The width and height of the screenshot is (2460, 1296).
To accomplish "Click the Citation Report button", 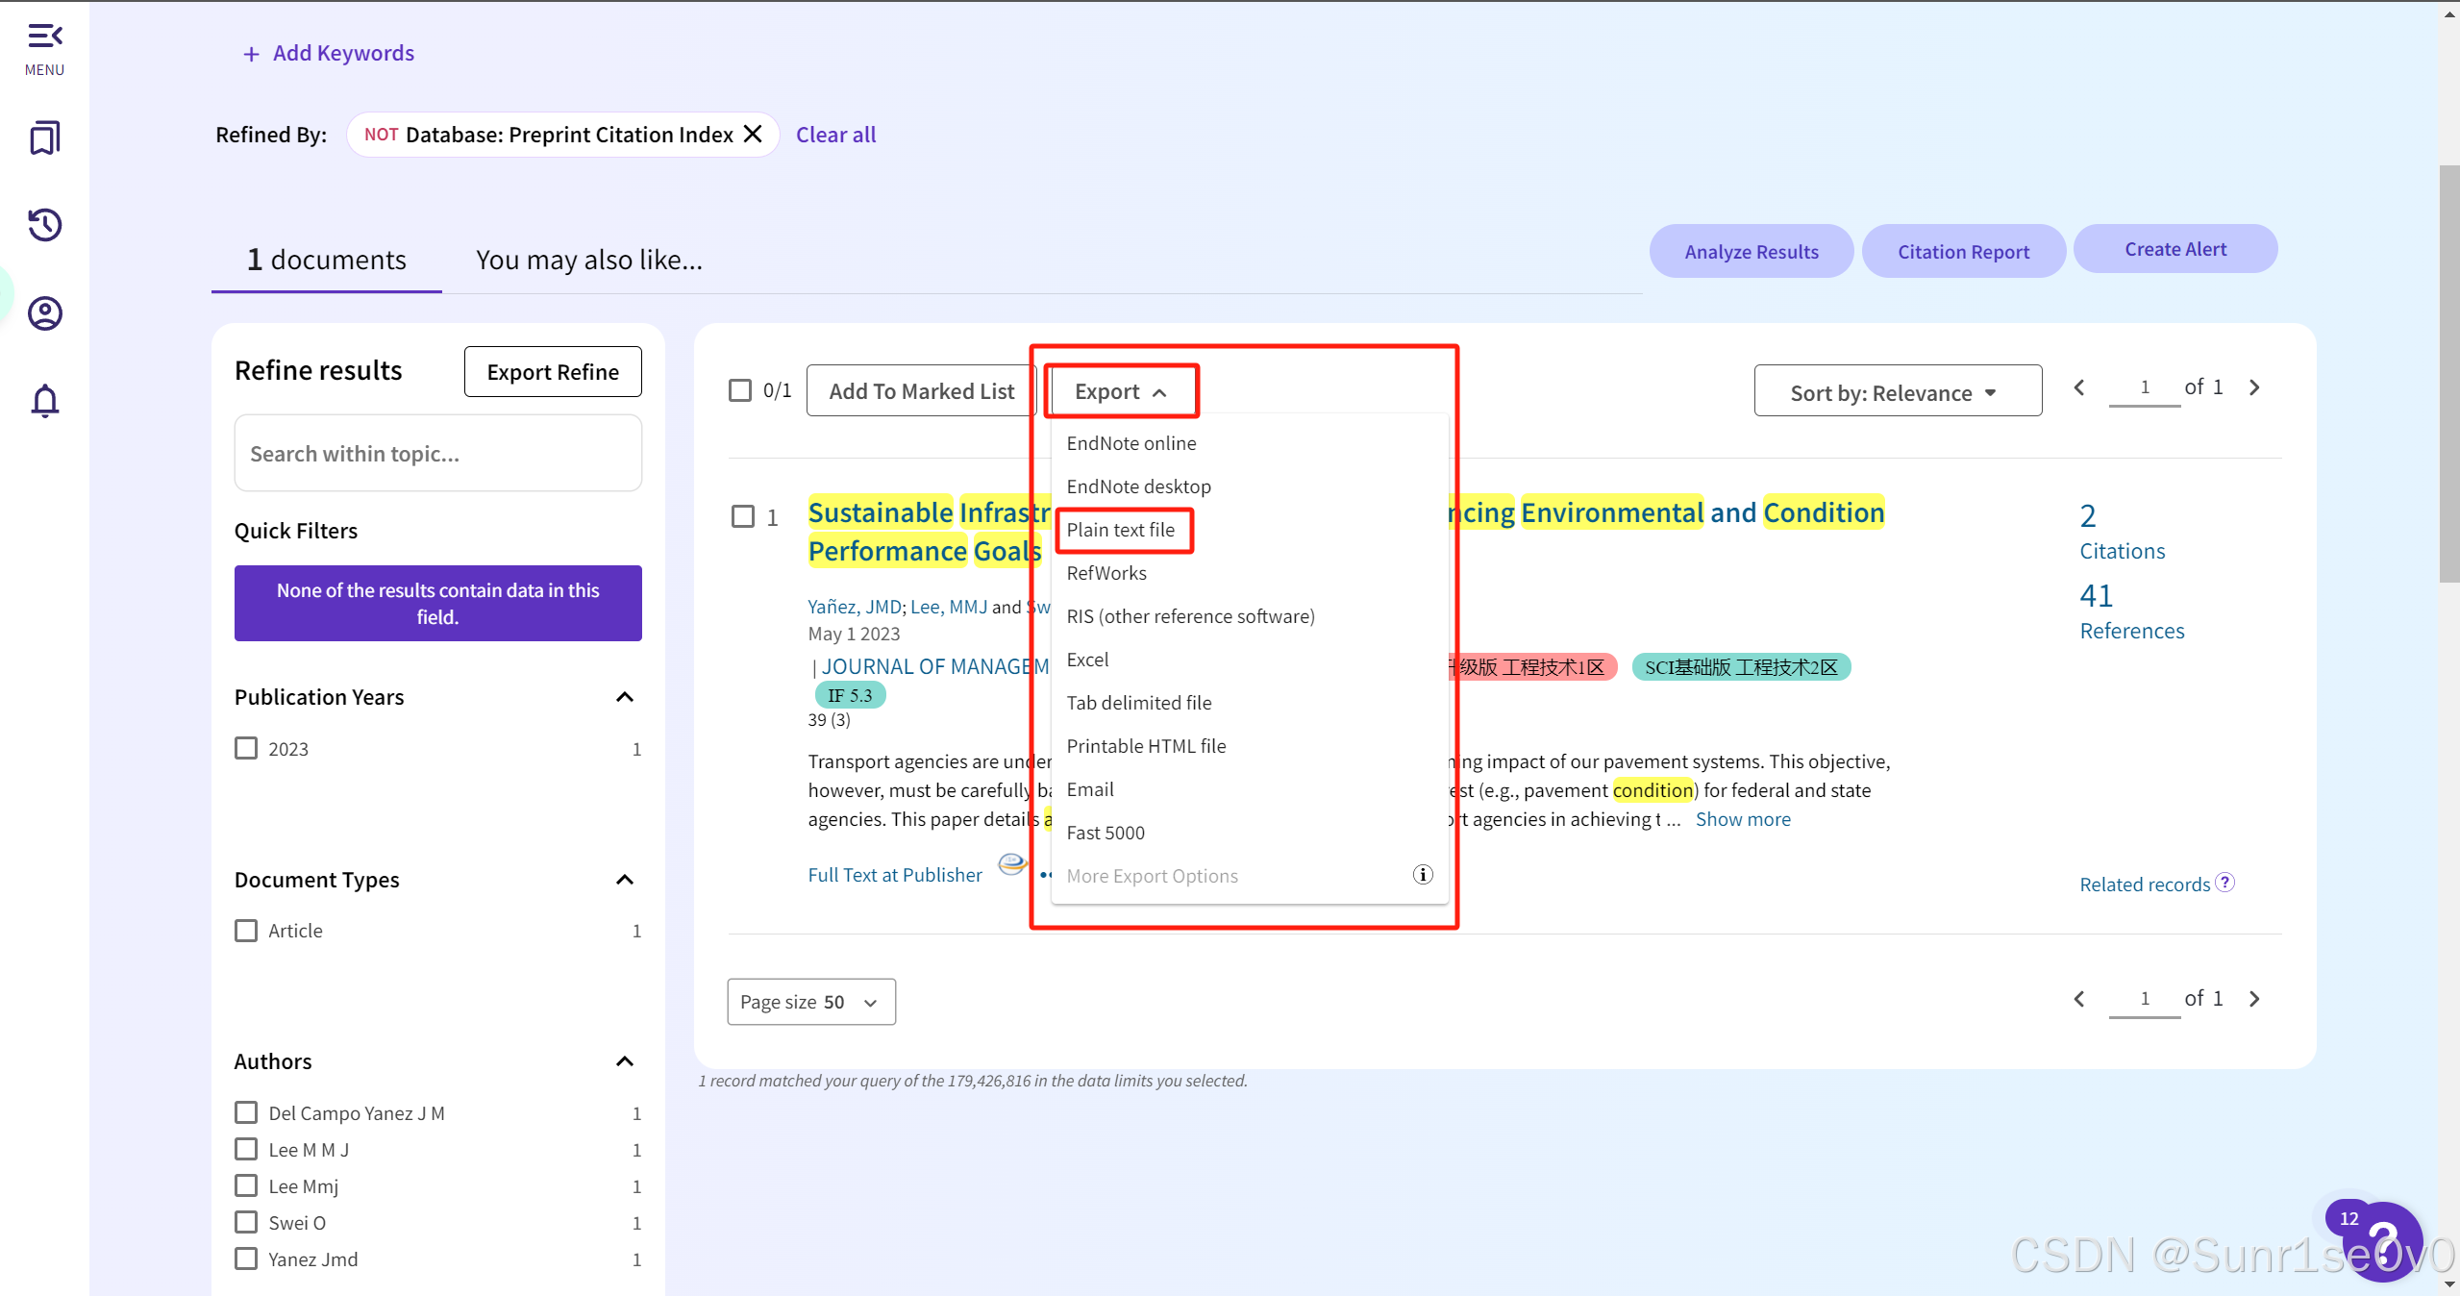I will (1962, 252).
